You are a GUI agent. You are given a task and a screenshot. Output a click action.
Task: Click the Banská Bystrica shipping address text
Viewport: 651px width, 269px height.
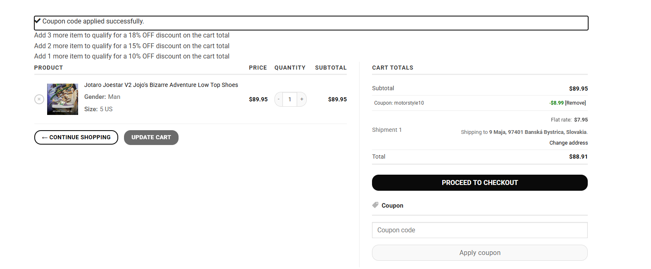tap(538, 132)
